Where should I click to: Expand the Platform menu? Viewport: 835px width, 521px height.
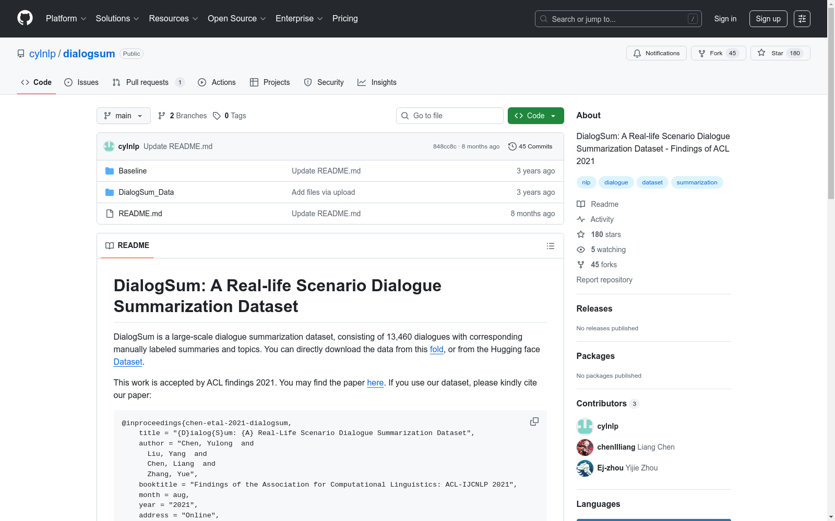66,19
